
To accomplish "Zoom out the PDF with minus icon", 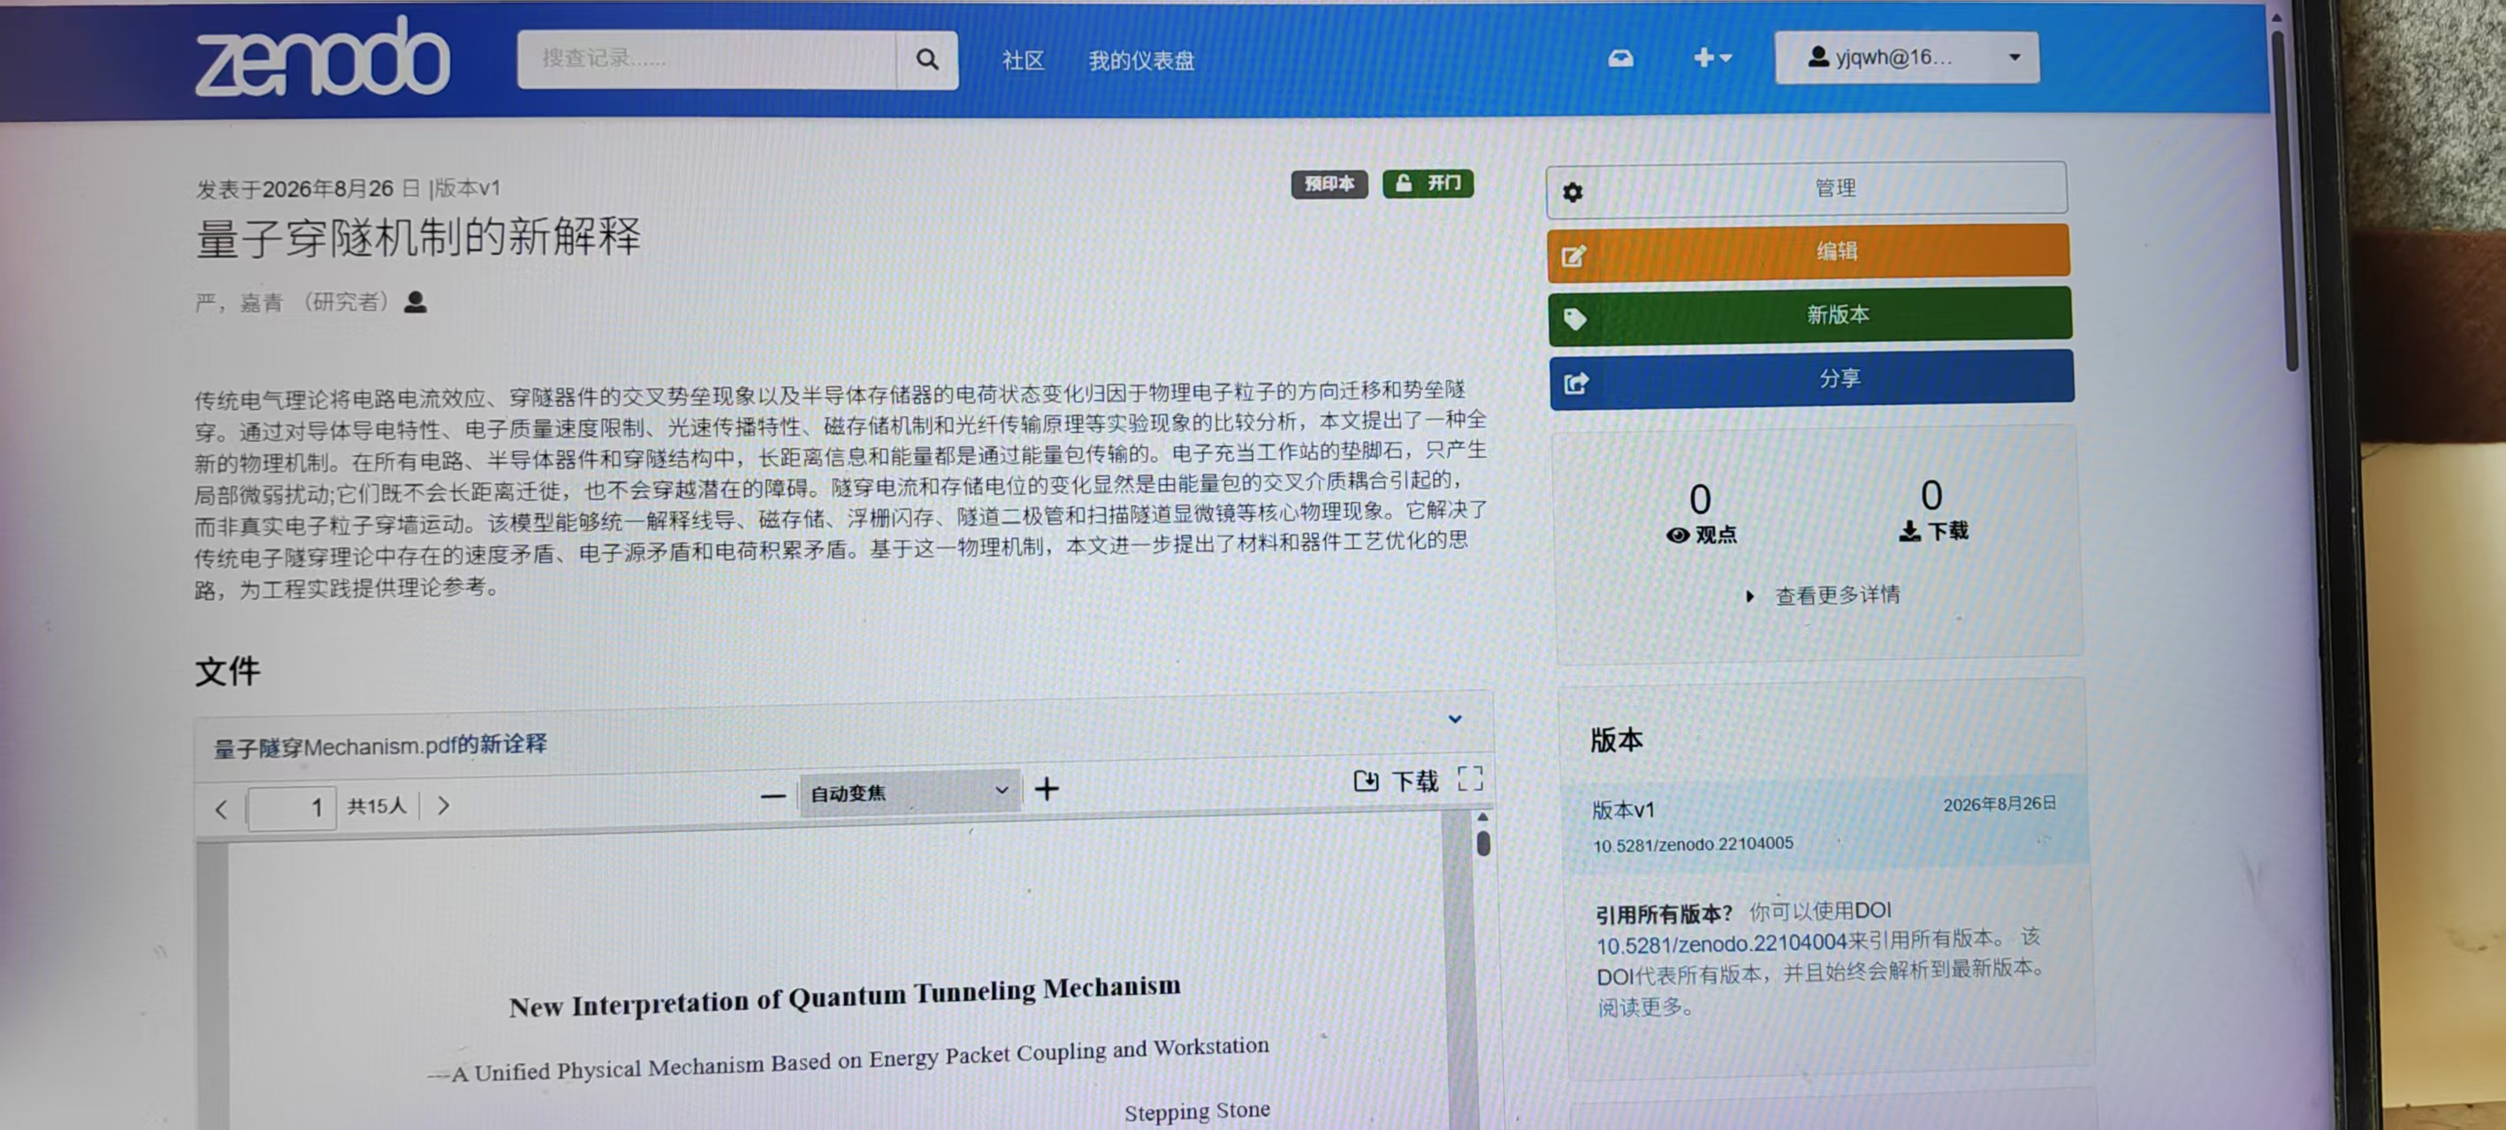I will tap(773, 796).
